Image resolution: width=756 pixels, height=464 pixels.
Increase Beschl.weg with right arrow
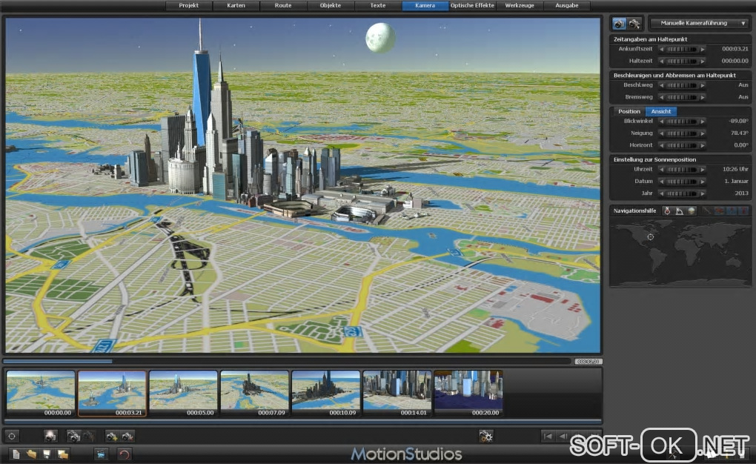(703, 85)
